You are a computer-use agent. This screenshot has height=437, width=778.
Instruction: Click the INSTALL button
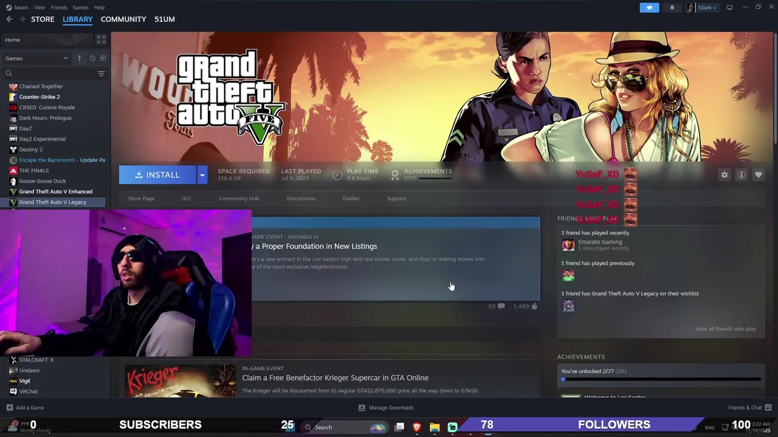157,175
